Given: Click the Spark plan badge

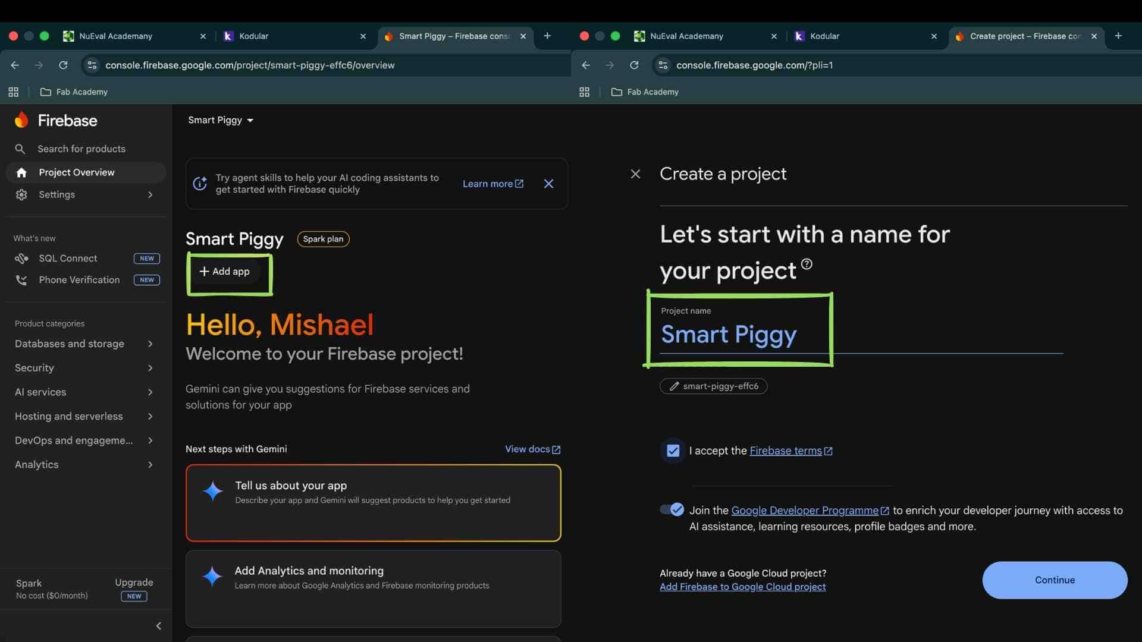Looking at the screenshot, I should (x=323, y=239).
